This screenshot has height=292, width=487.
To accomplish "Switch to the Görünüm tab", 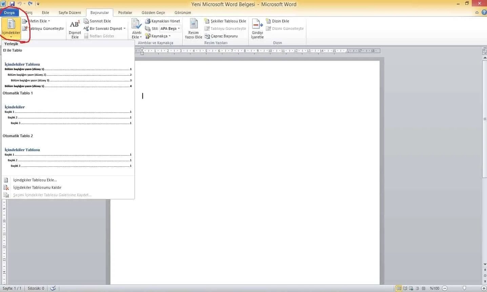I will tap(183, 13).
